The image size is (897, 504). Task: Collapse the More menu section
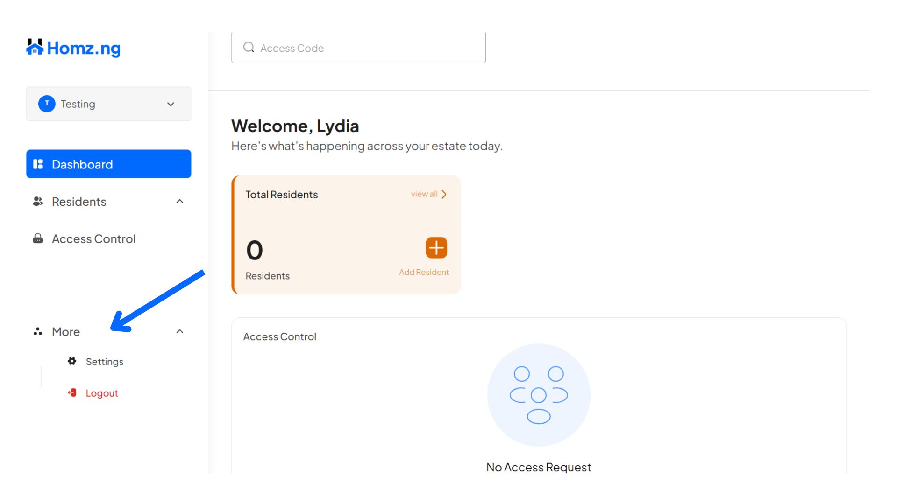coord(180,331)
